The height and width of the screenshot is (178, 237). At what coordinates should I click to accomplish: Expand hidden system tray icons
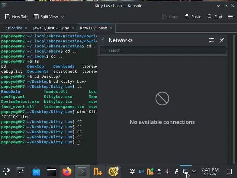click(194, 171)
